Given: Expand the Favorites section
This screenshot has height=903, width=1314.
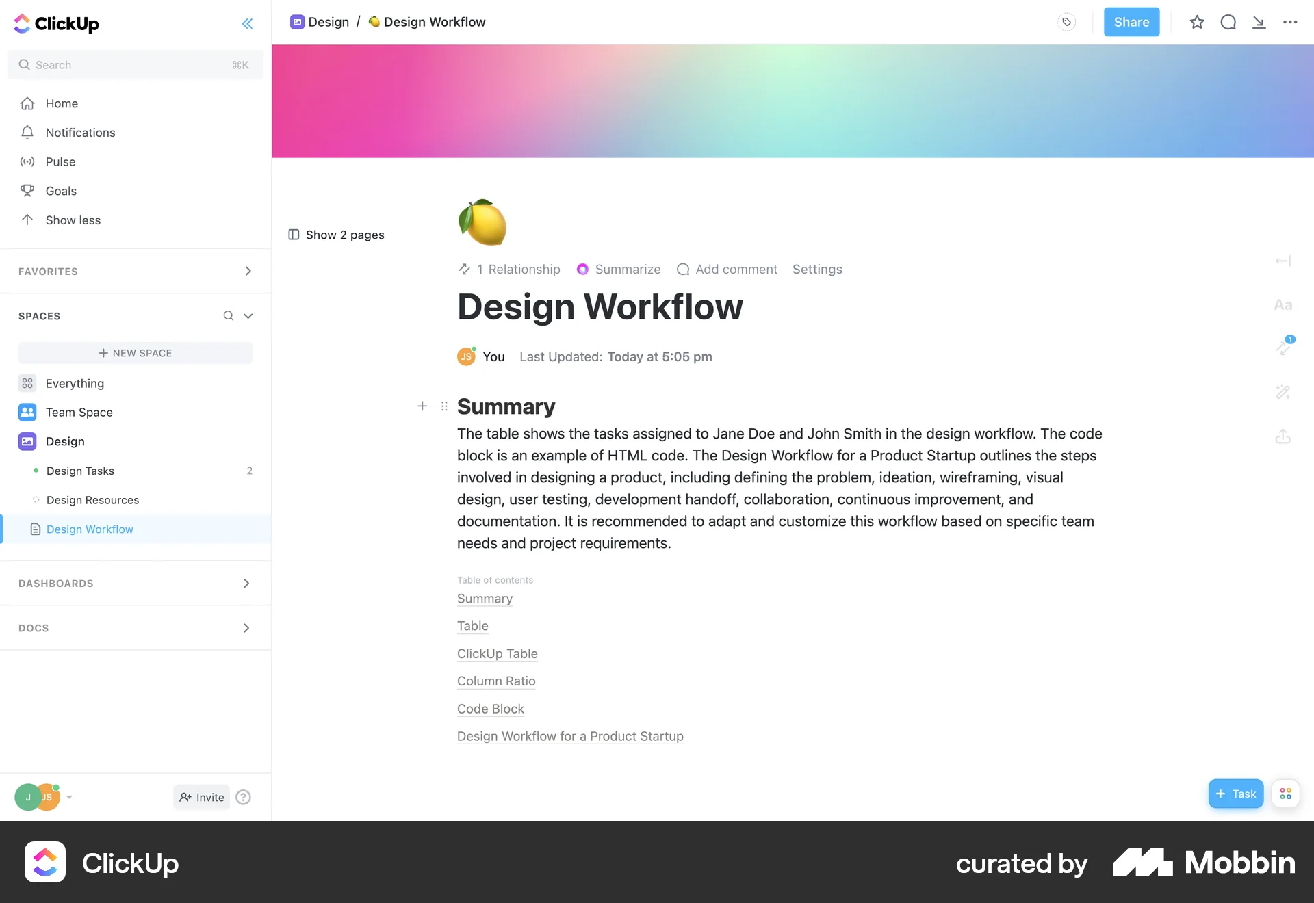Looking at the screenshot, I should click(x=248, y=272).
